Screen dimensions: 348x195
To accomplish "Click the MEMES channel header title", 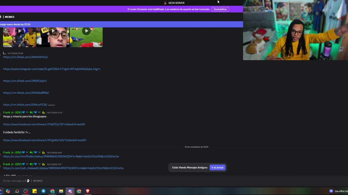I will click(x=10, y=17).
